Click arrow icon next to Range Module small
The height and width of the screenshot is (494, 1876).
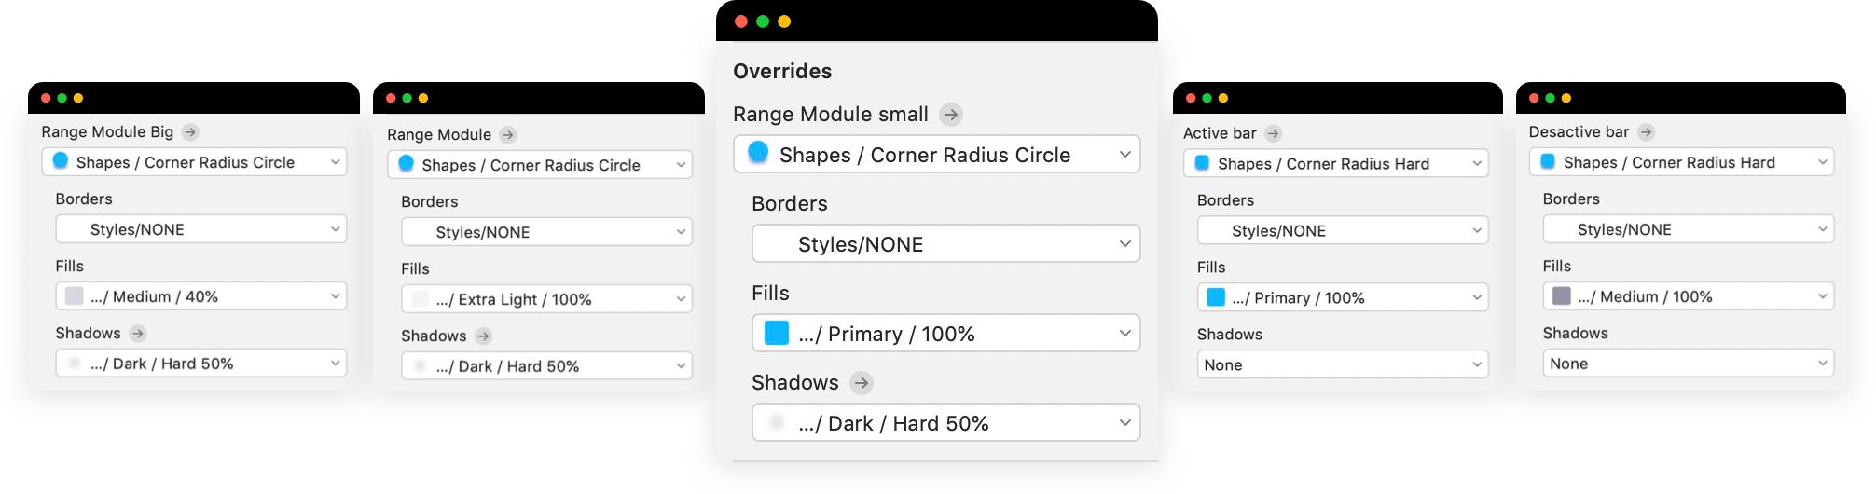coord(950,115)
